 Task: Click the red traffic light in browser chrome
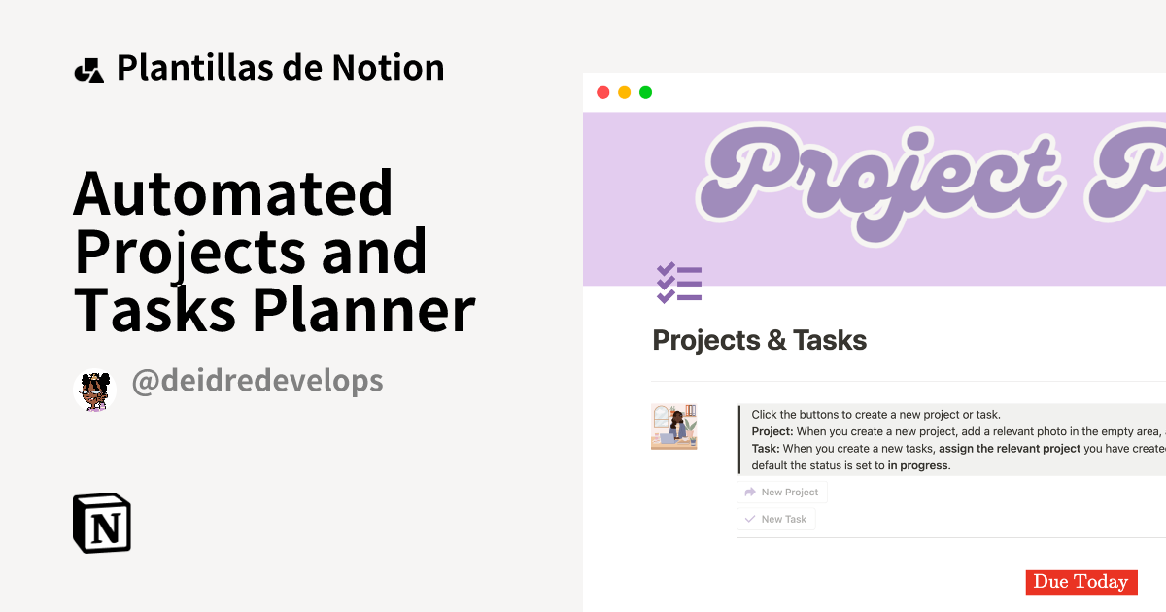pyautogui.click(x=602, y=91)
